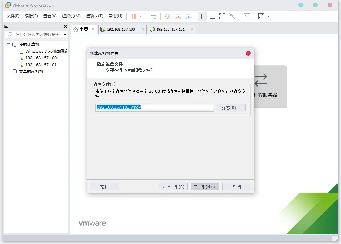Click 取消 to cancel wizard

point(236,187)
